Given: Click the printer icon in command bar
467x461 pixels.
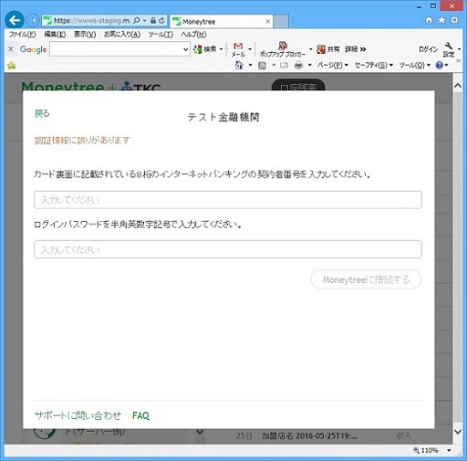Looking at the screenshot, I should click(298, 65).
